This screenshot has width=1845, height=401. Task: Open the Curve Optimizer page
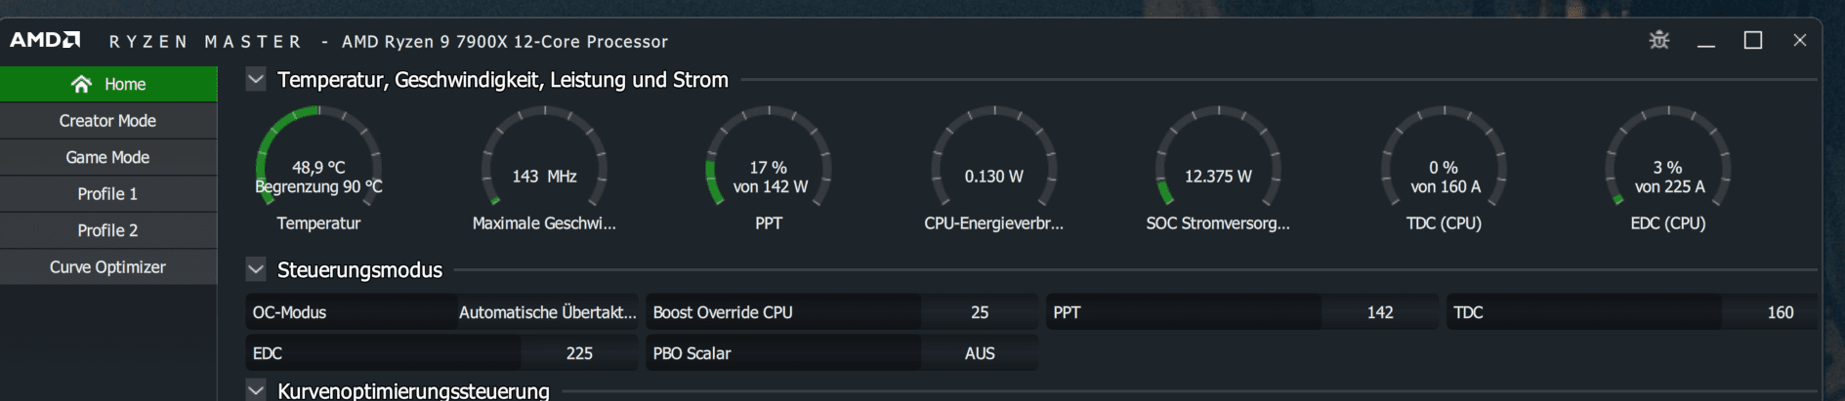point(107,267)
